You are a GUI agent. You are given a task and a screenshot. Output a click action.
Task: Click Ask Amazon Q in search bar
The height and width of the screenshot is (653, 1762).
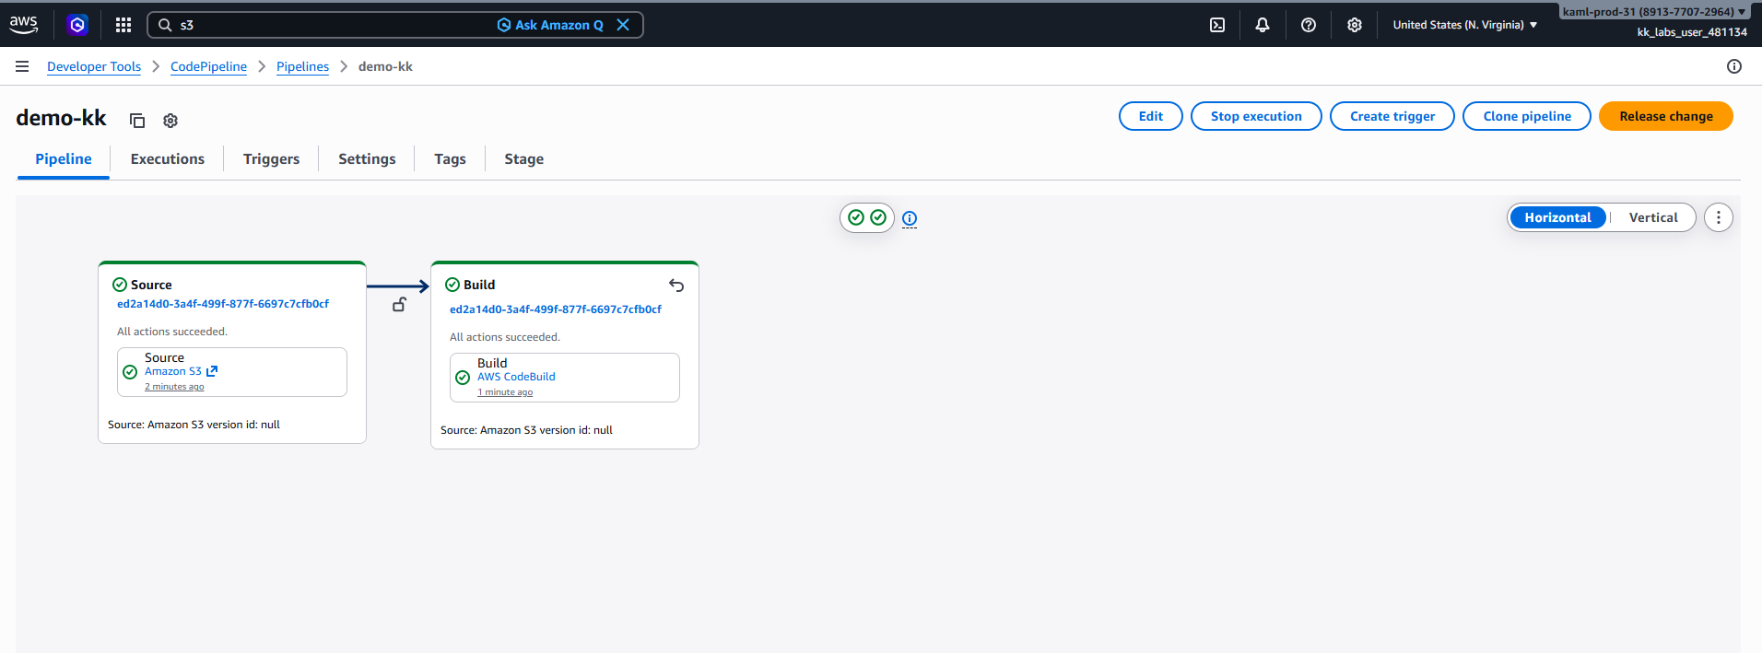550,25
